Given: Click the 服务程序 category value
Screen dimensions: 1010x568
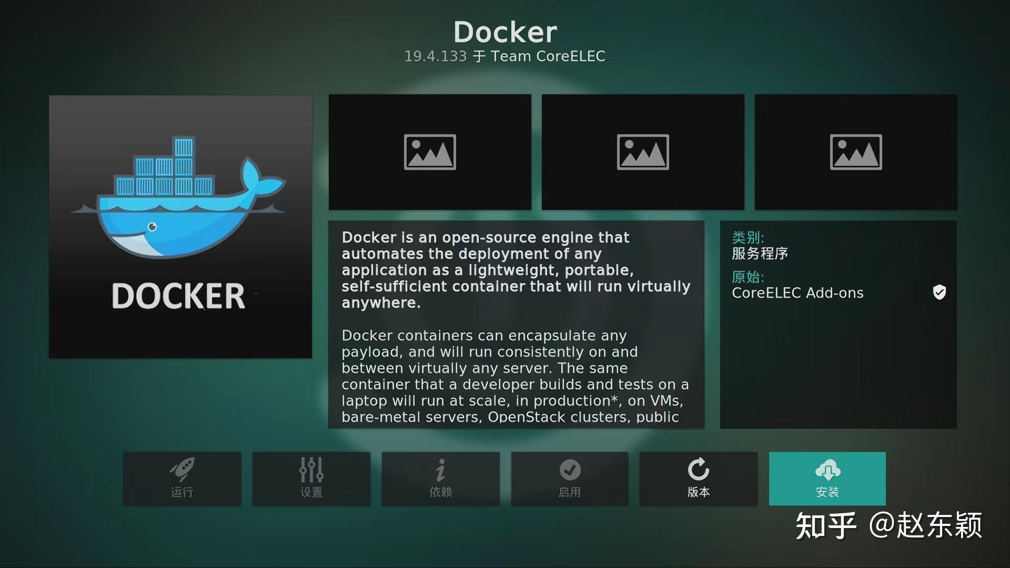Looking at the screenshot, I should point(760,253).
